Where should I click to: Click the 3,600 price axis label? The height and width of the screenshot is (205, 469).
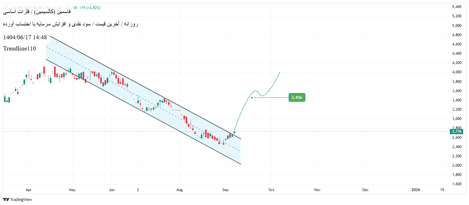click(457, 91)
